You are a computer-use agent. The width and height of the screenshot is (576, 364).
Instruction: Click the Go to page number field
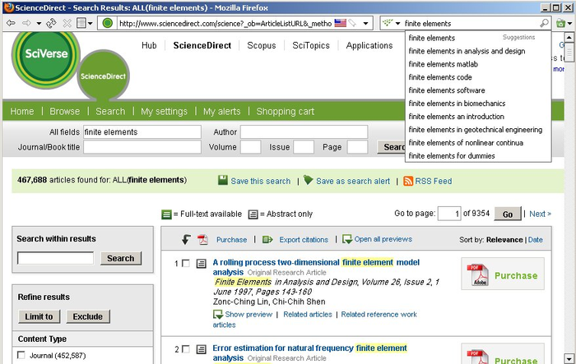(x=449, y=214)
